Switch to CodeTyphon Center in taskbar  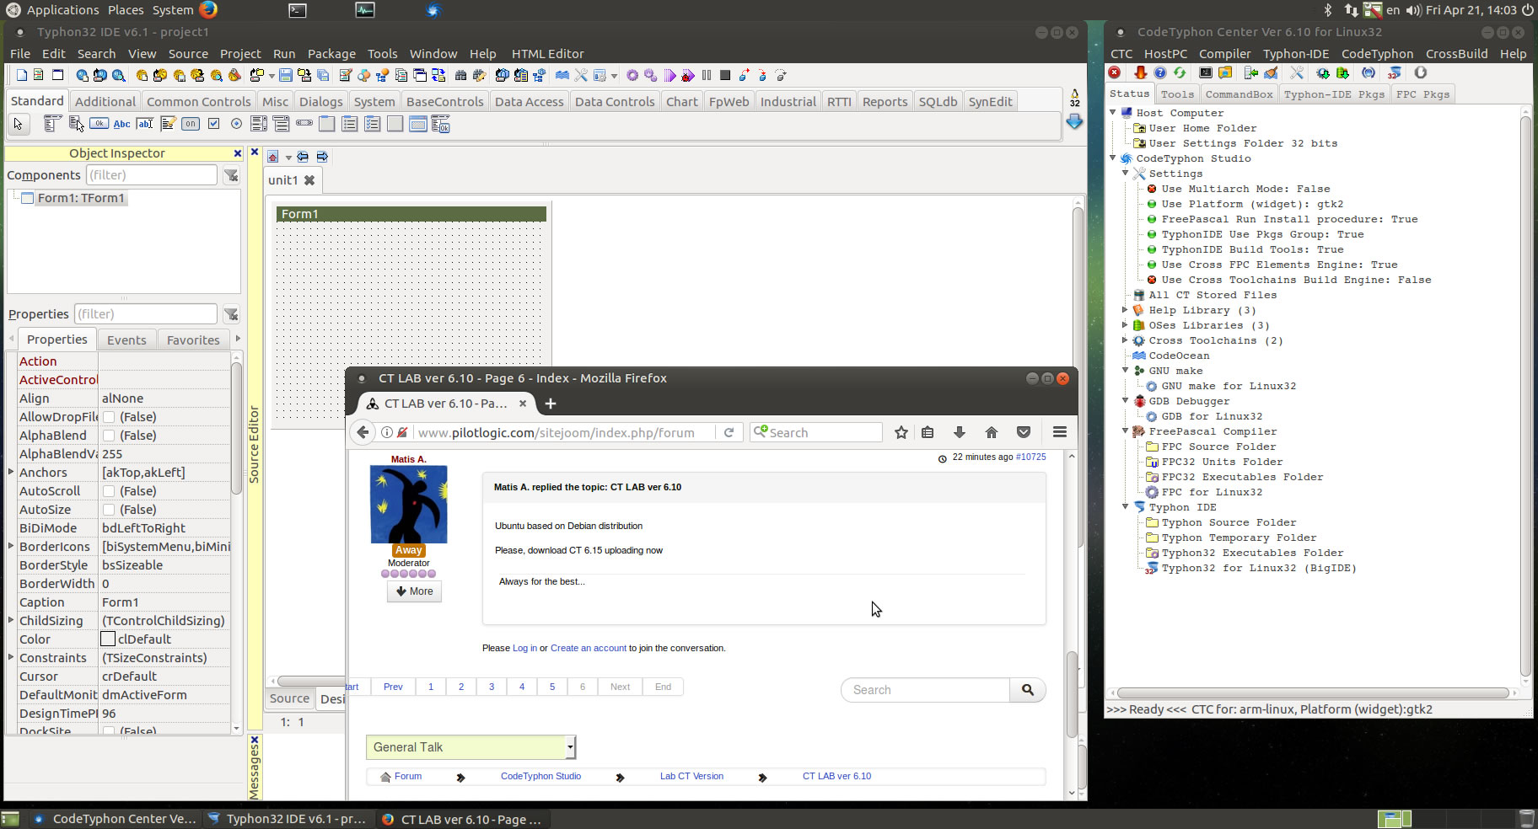[x=115, y=819]
